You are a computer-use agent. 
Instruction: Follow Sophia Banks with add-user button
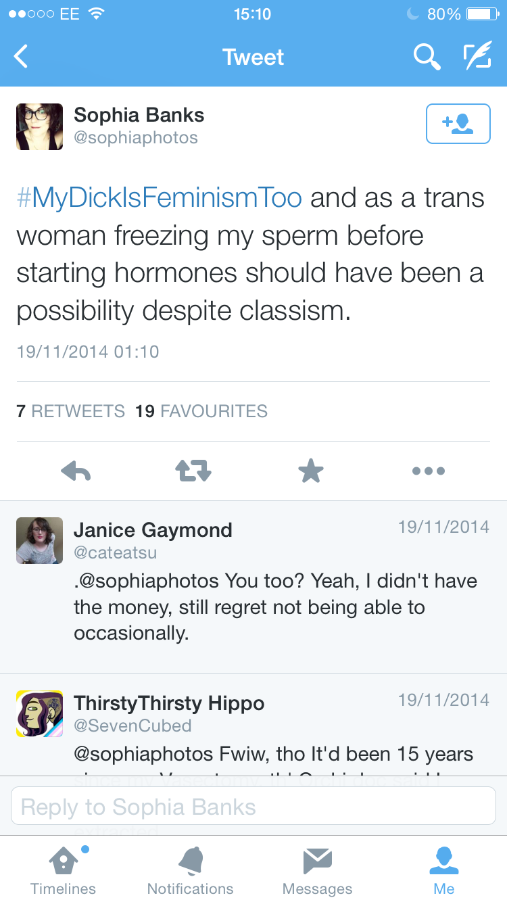click(x=458, y=124)
